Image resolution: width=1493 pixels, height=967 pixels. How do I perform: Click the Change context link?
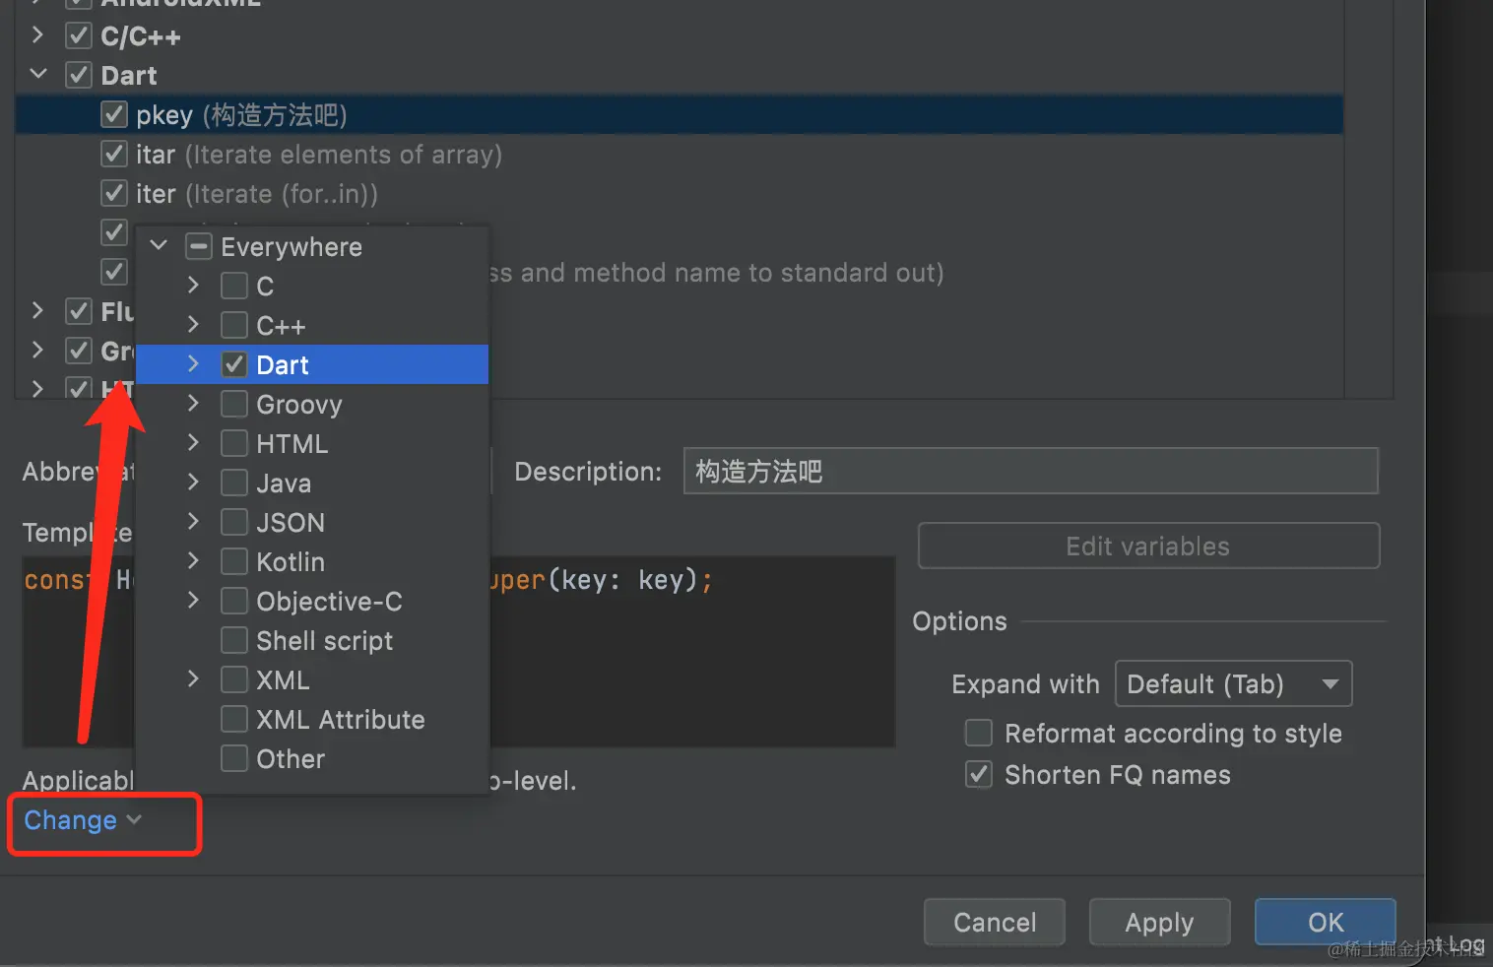[x=71, y=820]
